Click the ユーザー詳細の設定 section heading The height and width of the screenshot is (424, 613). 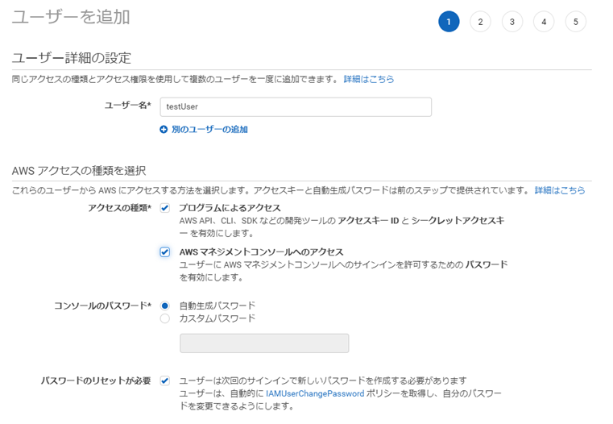pos(71,58)
